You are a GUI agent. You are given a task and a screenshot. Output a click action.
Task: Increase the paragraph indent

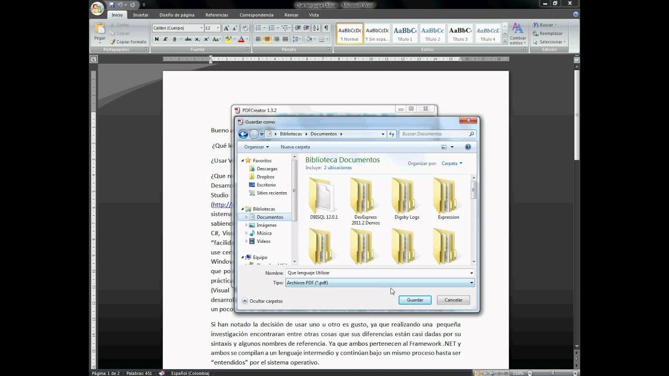point(306,28)
